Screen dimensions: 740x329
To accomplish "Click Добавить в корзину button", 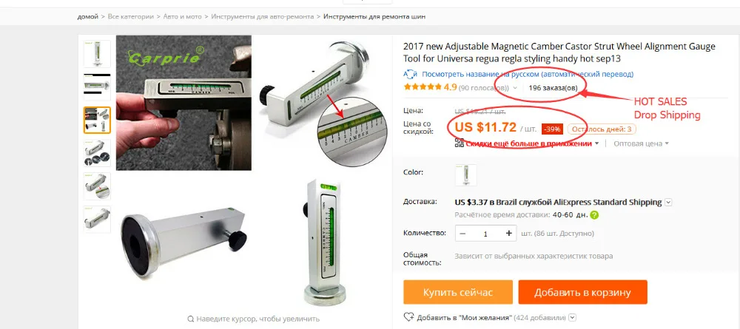I will (582, 292).
